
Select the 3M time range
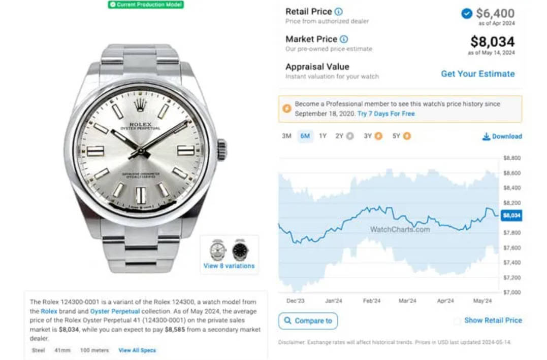[x=287, y=136]
